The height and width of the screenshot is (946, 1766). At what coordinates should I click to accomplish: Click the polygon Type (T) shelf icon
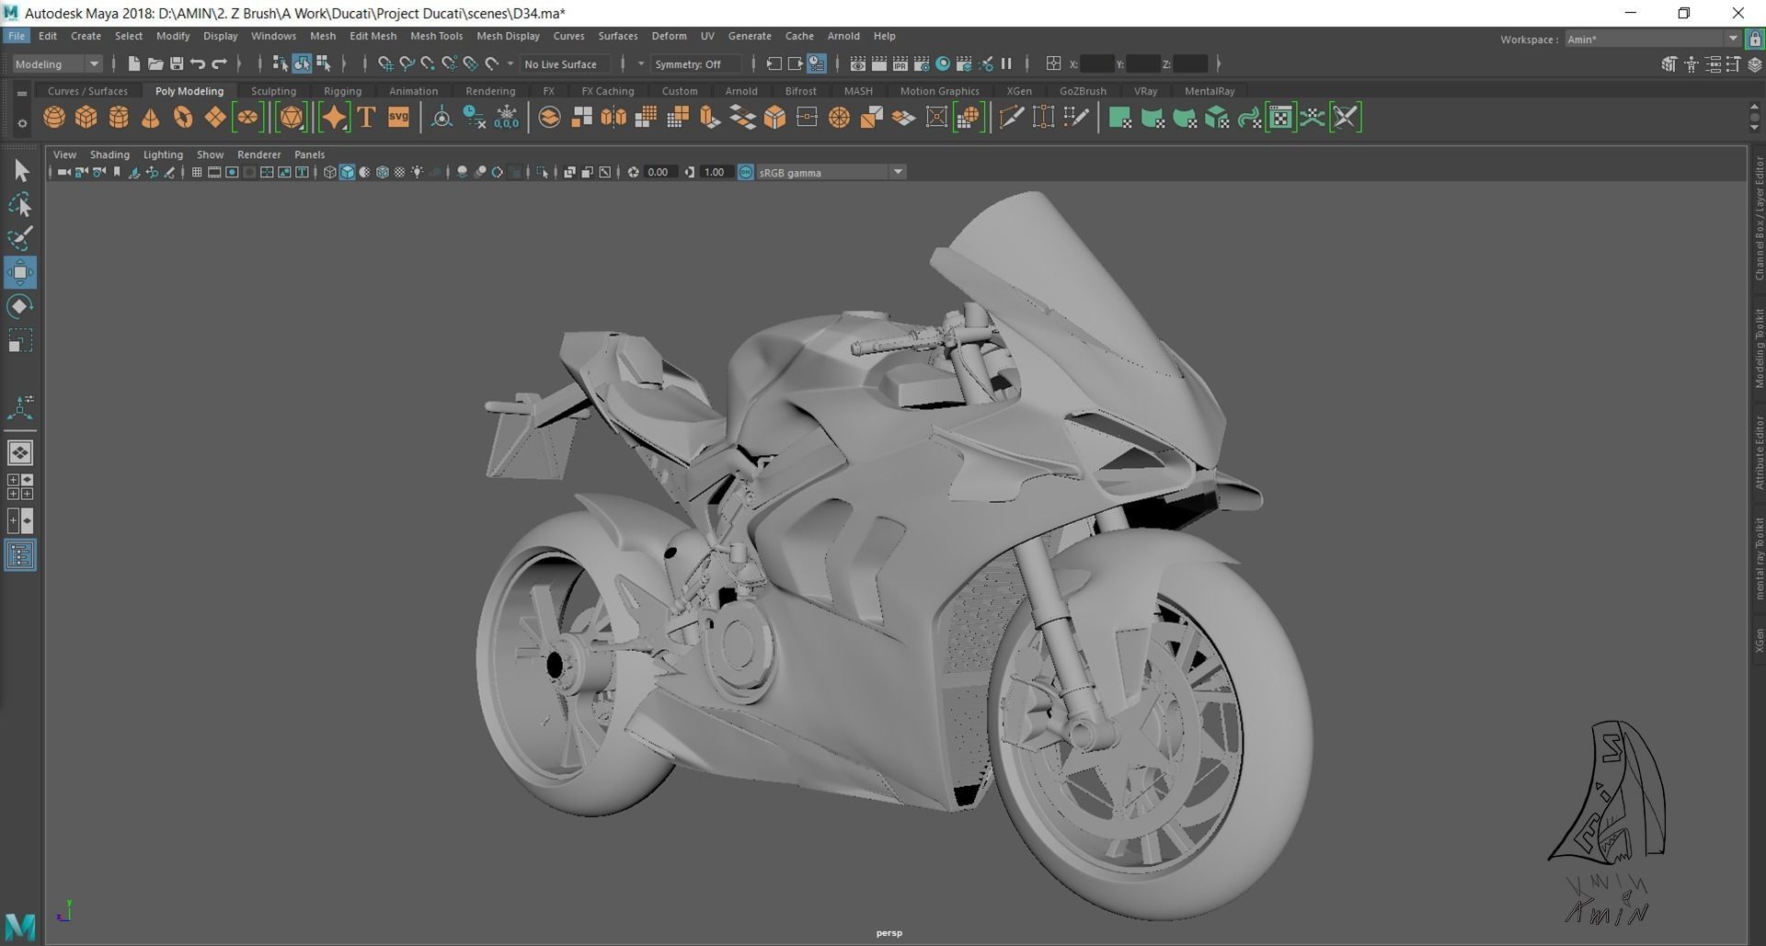tap(366, 118)
